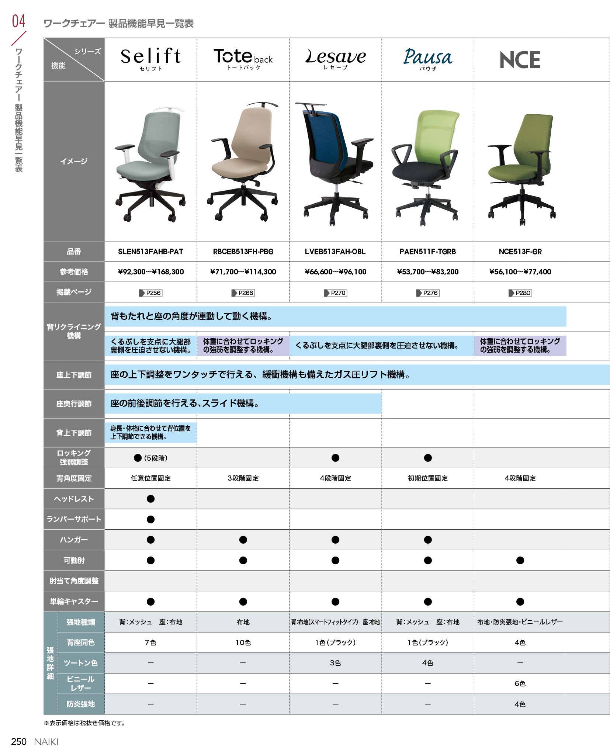Select the gray mesh Selift chair image
Viewport: 610px width, 755px height.
pos(150,164)
